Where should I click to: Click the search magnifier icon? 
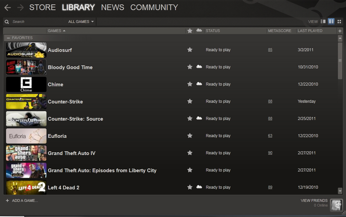pos(7,22)
